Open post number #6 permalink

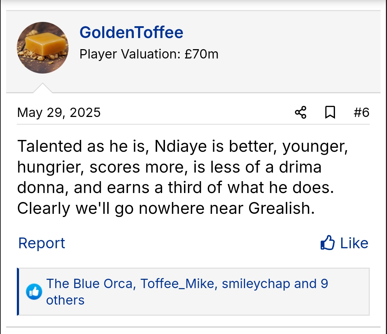click(x=361, y=113)
